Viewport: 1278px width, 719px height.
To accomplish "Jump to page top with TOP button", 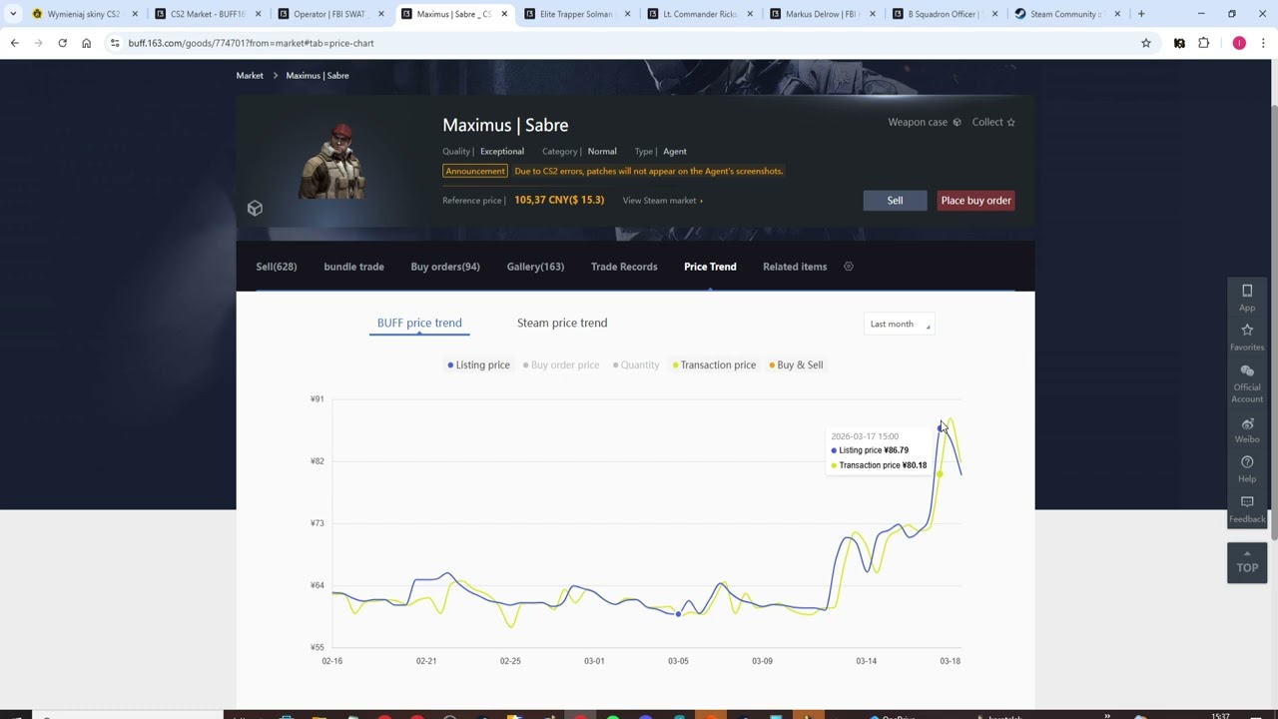I will tap(1247, 562).
